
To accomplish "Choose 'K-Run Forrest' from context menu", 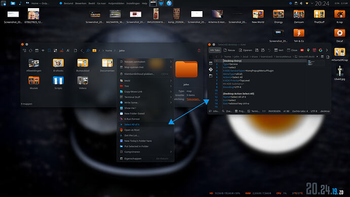I will (145, 119).
